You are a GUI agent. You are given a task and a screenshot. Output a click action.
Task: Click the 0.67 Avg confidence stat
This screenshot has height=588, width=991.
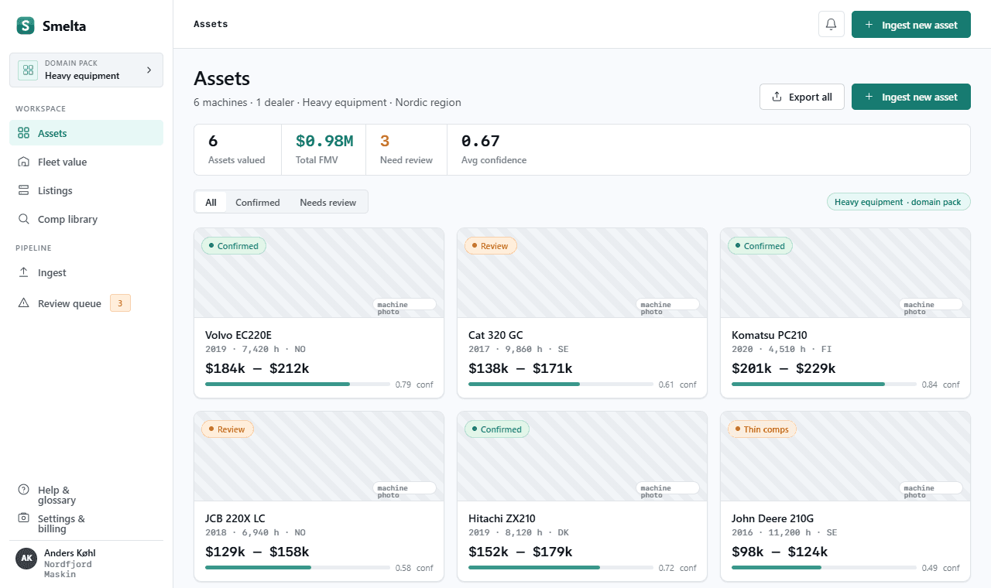pos(494,150)
